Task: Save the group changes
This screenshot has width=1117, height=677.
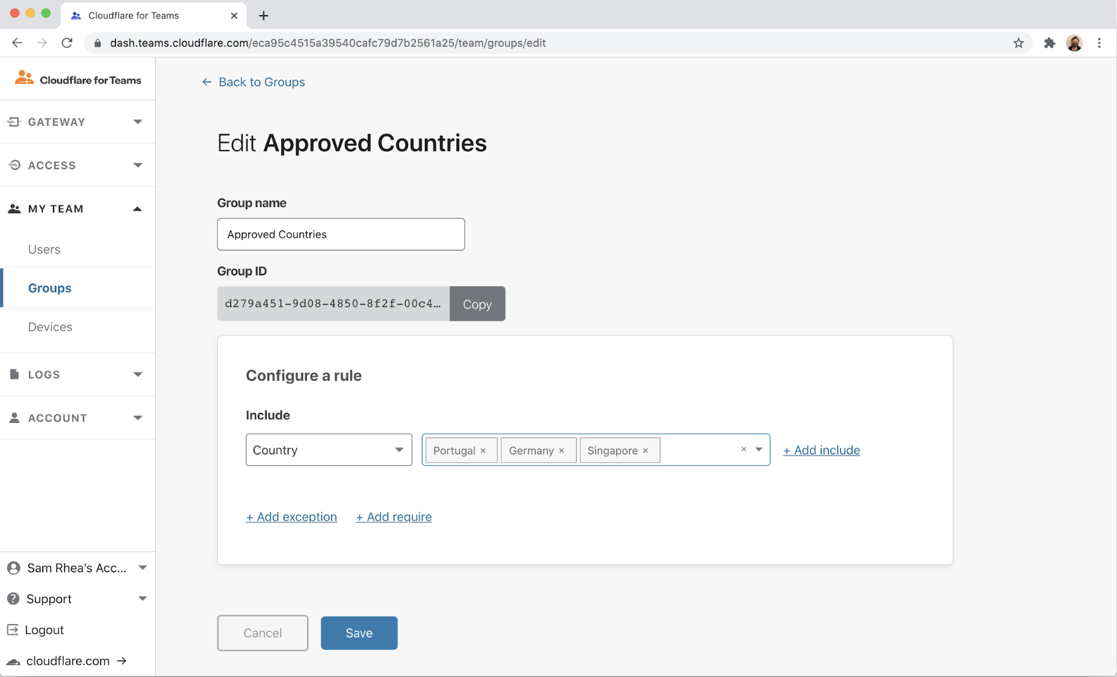Action: point(359,633)
